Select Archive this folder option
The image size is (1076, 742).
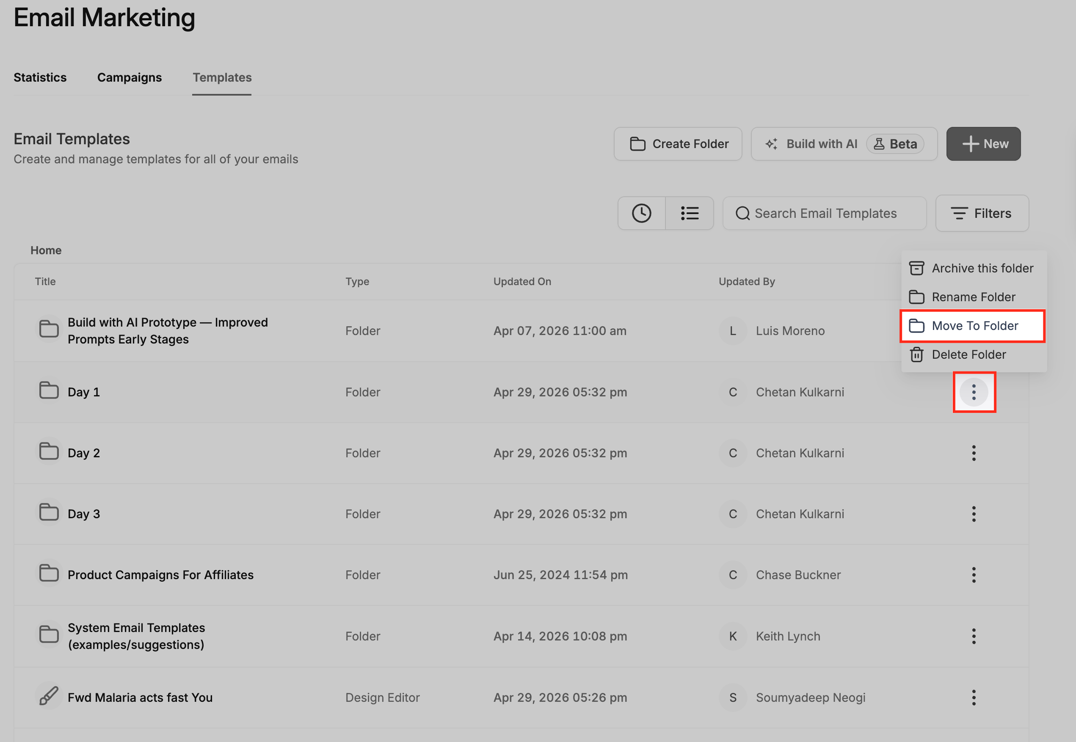pos(973,268)
